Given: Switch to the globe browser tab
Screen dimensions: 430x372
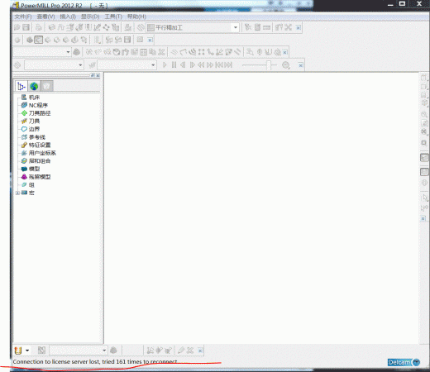Looking at the screenshot, I should tap(34, 86).
